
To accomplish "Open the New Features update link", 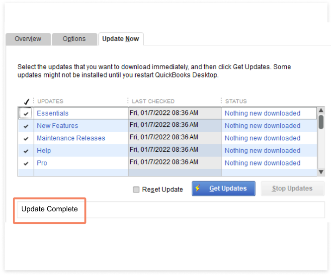I will pos(57,126).
